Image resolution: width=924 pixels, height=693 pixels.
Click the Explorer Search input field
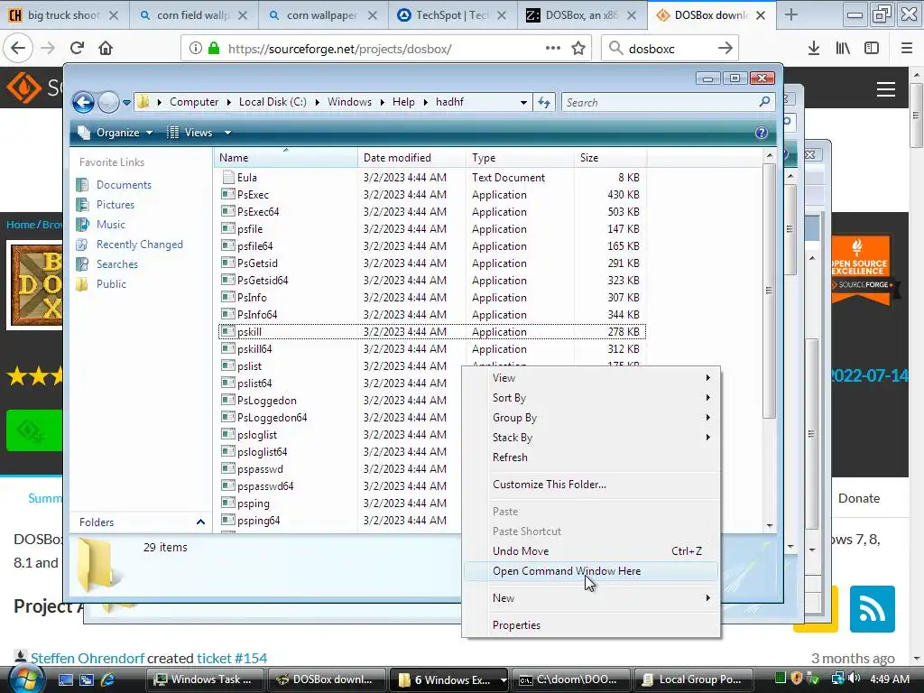pyautogui.click(x=660, y=103)
